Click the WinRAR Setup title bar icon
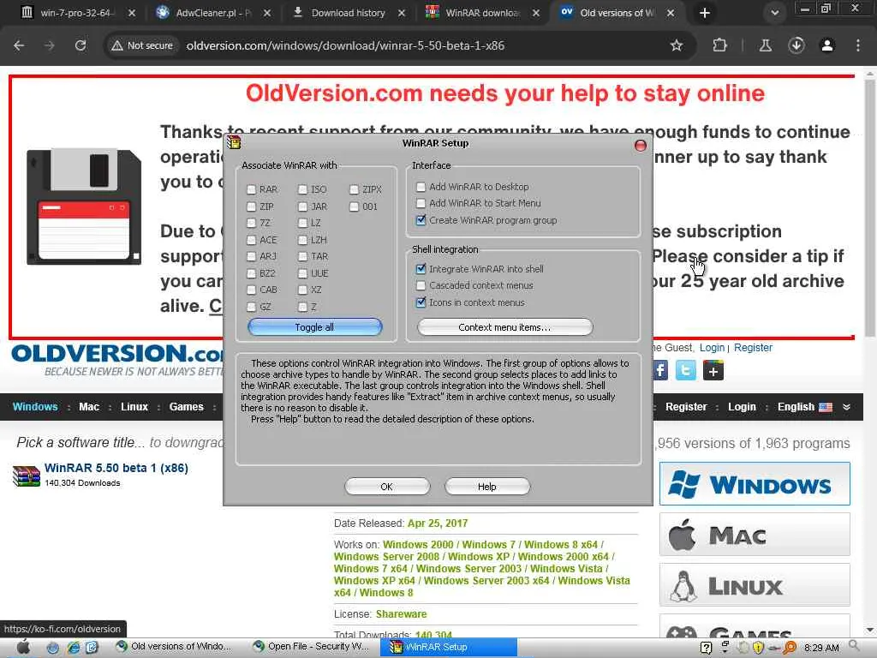Viewport: 877px width, 658px height. pos(234,143)
